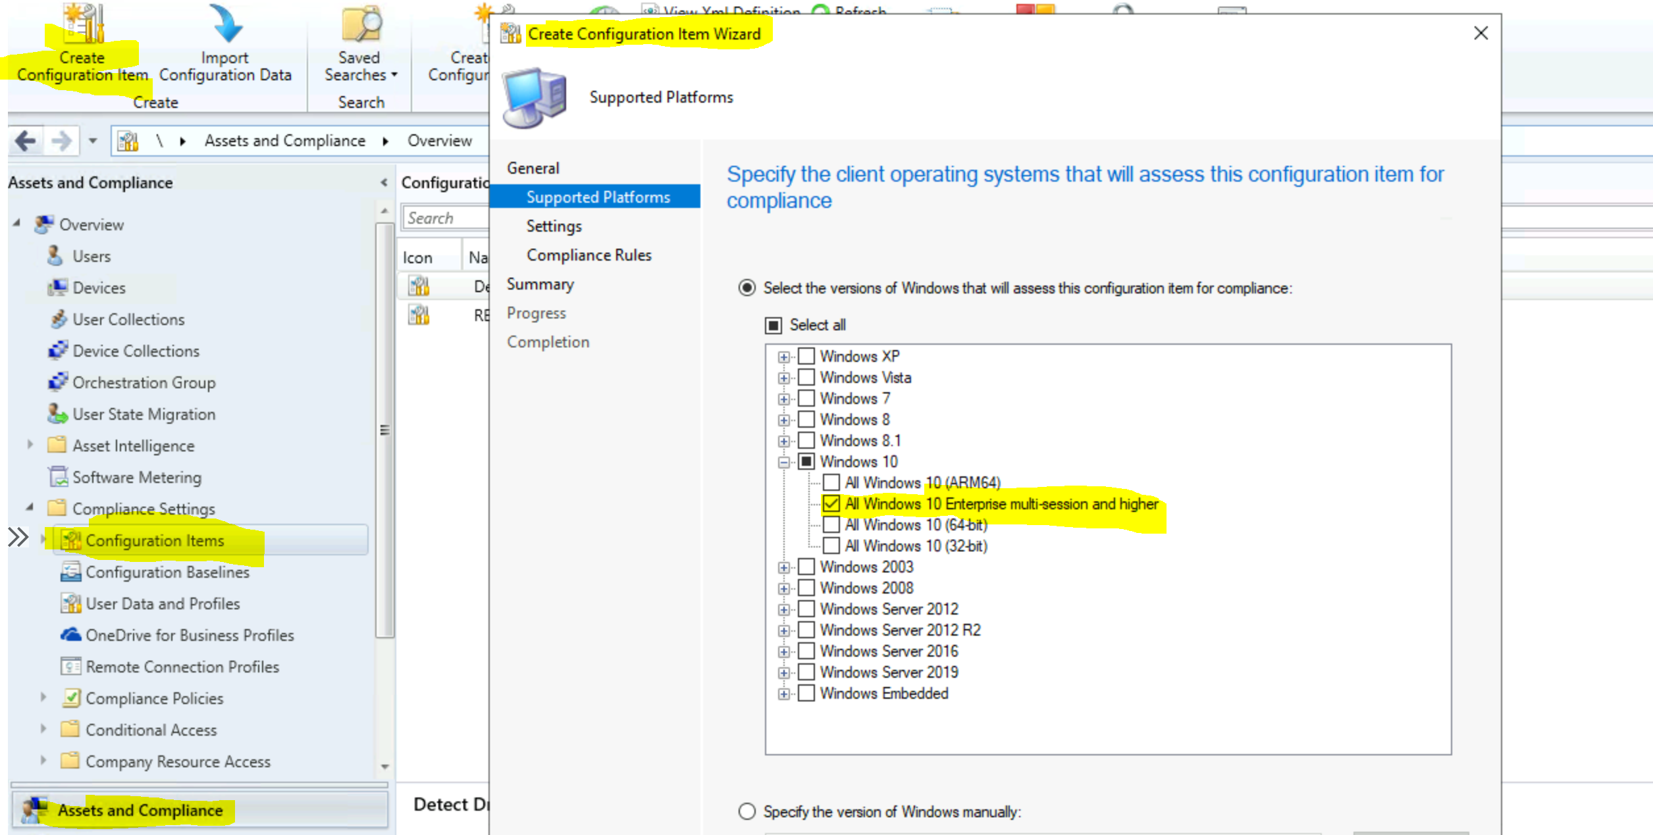Viewport: 1653px width, 835px height.
Task: Uncheck Windows 10 Enterprise multi-session checkbox
Action: click(x=831, y=503)
